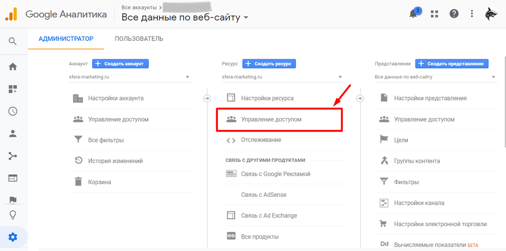This screenshot has height=251, width=506.
Task: Open Conversions reports via the flag icon
Action: coord(13,200)
